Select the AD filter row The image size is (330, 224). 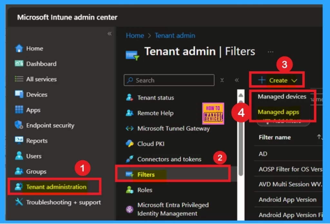(x=288, y=154)
